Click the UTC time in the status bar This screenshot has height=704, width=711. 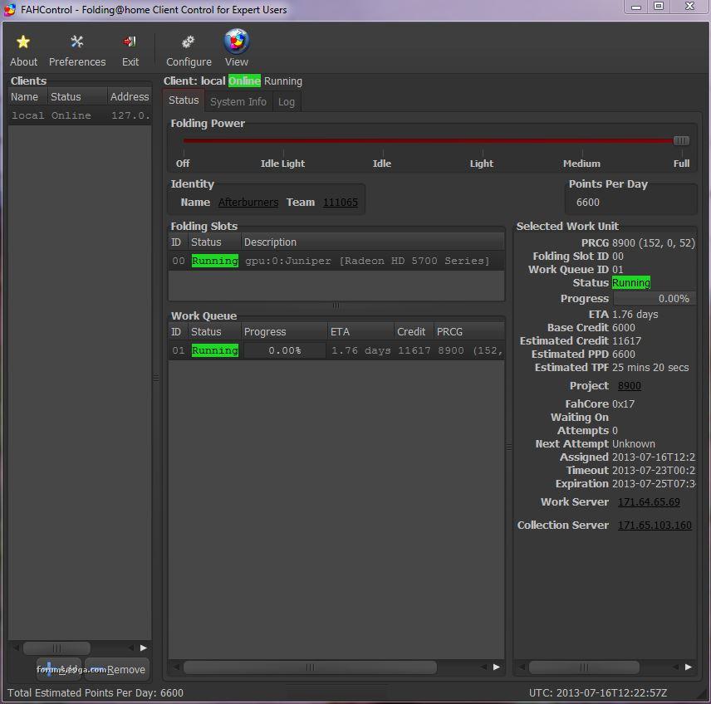tap(598, 692)
